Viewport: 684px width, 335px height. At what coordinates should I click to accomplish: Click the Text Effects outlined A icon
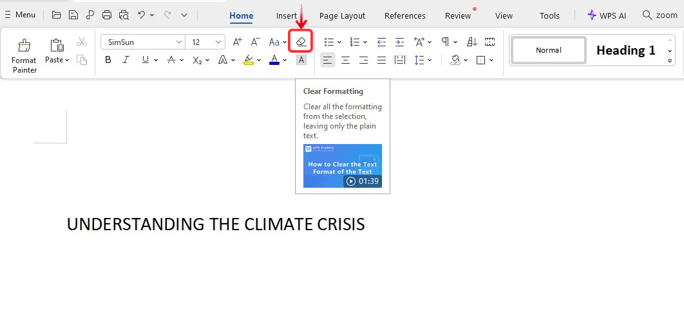223,60
